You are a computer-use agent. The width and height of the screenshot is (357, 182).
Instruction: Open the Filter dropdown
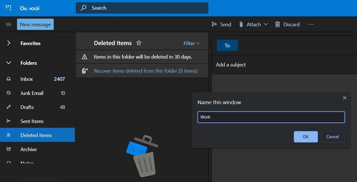(x=191, y=43)
